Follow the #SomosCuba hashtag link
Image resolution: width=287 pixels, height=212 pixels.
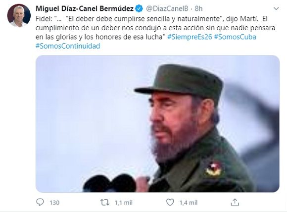(235, 37)
